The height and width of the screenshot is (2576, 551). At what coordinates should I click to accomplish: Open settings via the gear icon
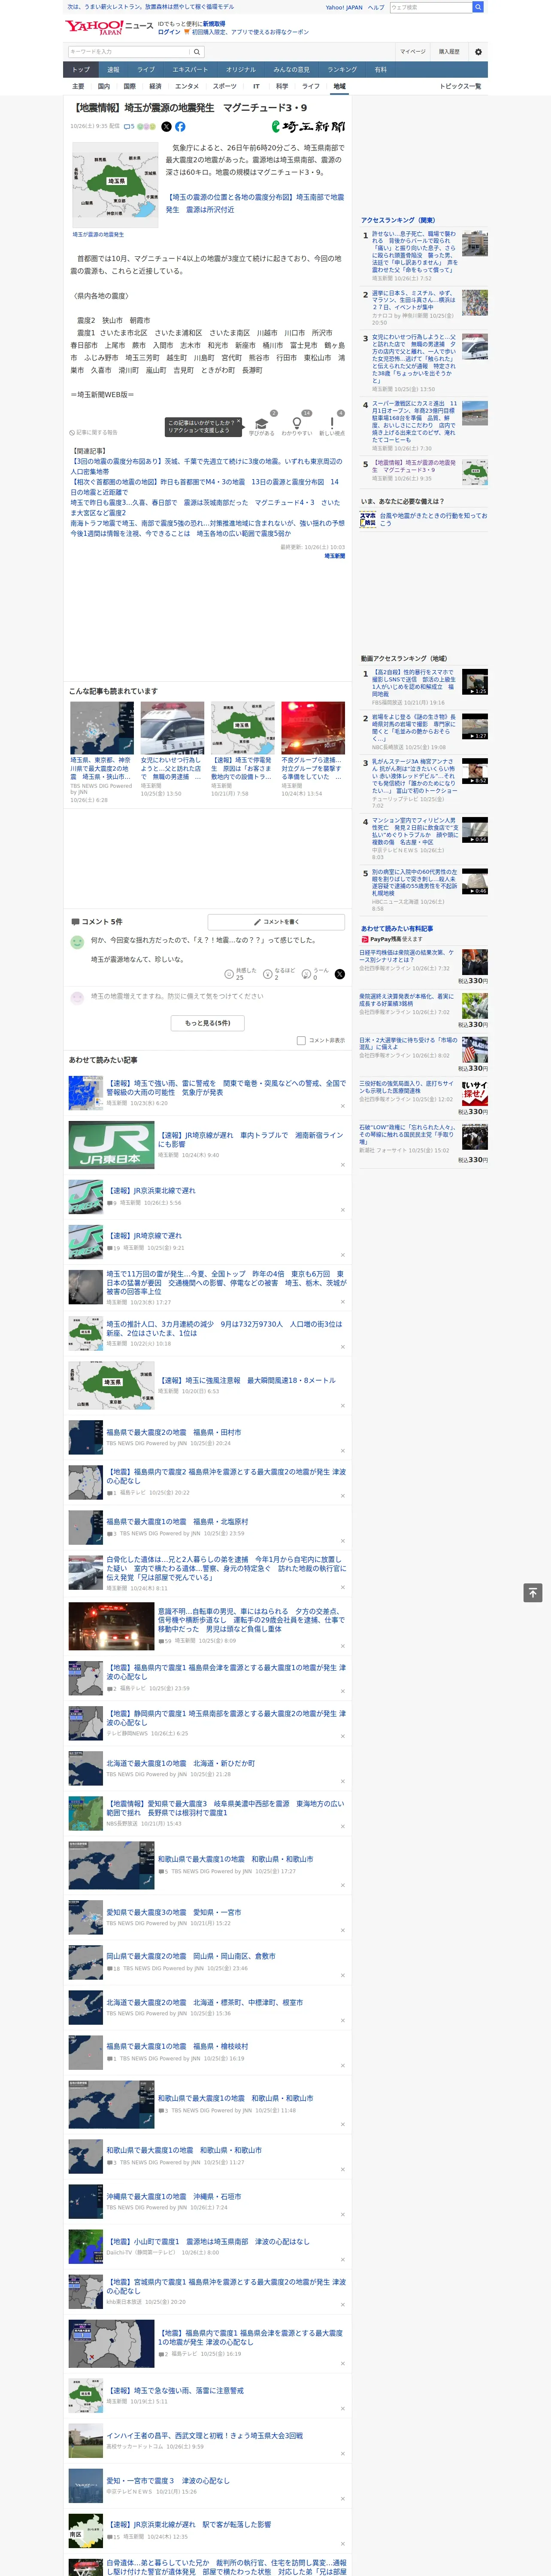pos(478,52)
